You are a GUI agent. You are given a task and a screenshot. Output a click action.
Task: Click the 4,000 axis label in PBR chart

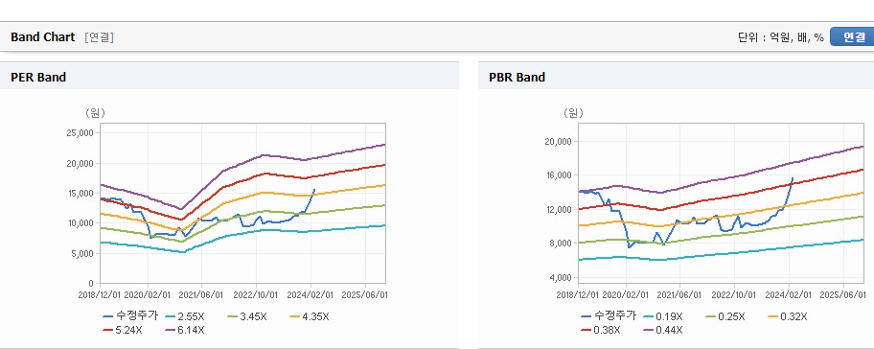pyautogui.click(x=562, y=278)
